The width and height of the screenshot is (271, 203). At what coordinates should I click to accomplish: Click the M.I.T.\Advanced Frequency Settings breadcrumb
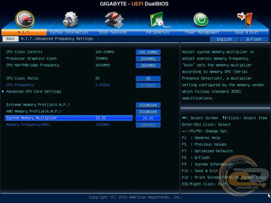57,38
